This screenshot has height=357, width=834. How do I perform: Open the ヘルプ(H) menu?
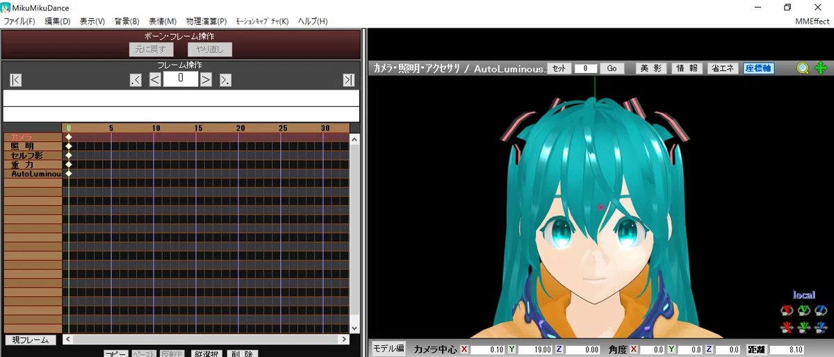coord(313,22)
